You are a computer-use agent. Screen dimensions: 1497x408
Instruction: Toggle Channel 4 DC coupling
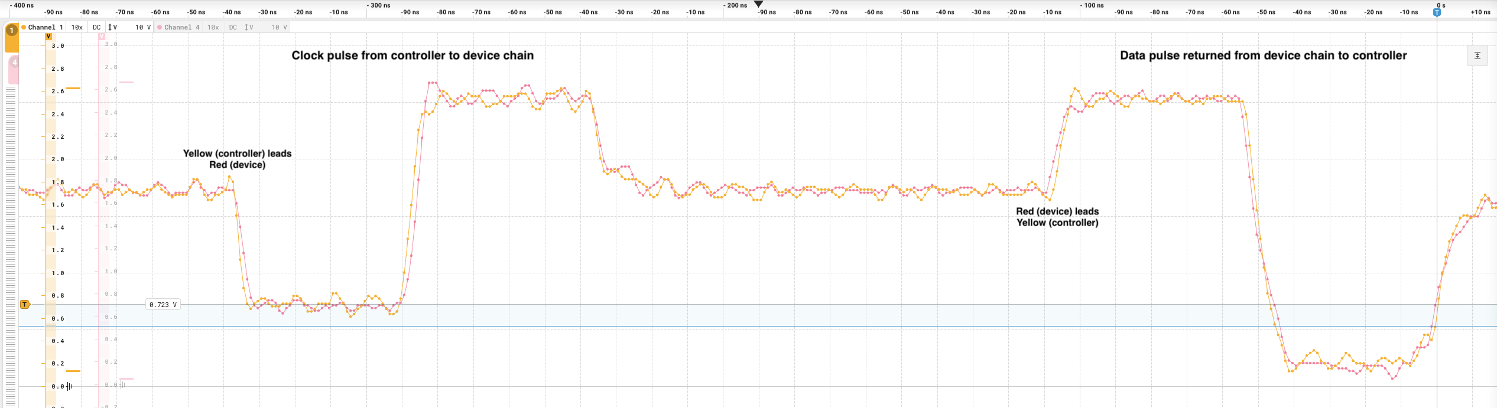click(233, 27)
